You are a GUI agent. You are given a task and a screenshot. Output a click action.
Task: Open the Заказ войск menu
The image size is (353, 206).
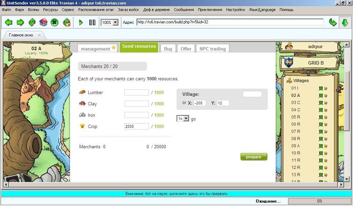click(128, 10)
